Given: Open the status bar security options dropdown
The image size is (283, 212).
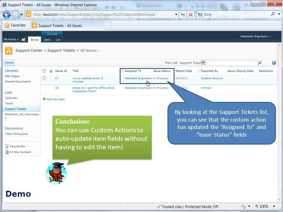Looking at the screenshot, I should tap(249, 206).
